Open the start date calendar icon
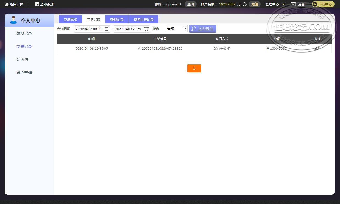Viewport: 340px width, 204px height. (107, 29)
